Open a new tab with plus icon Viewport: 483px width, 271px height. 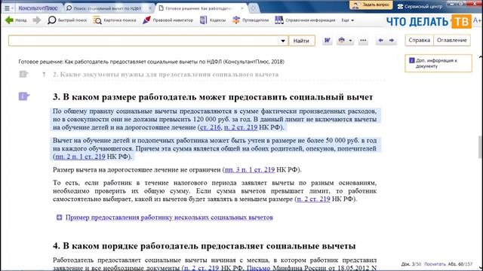(254, 8)
